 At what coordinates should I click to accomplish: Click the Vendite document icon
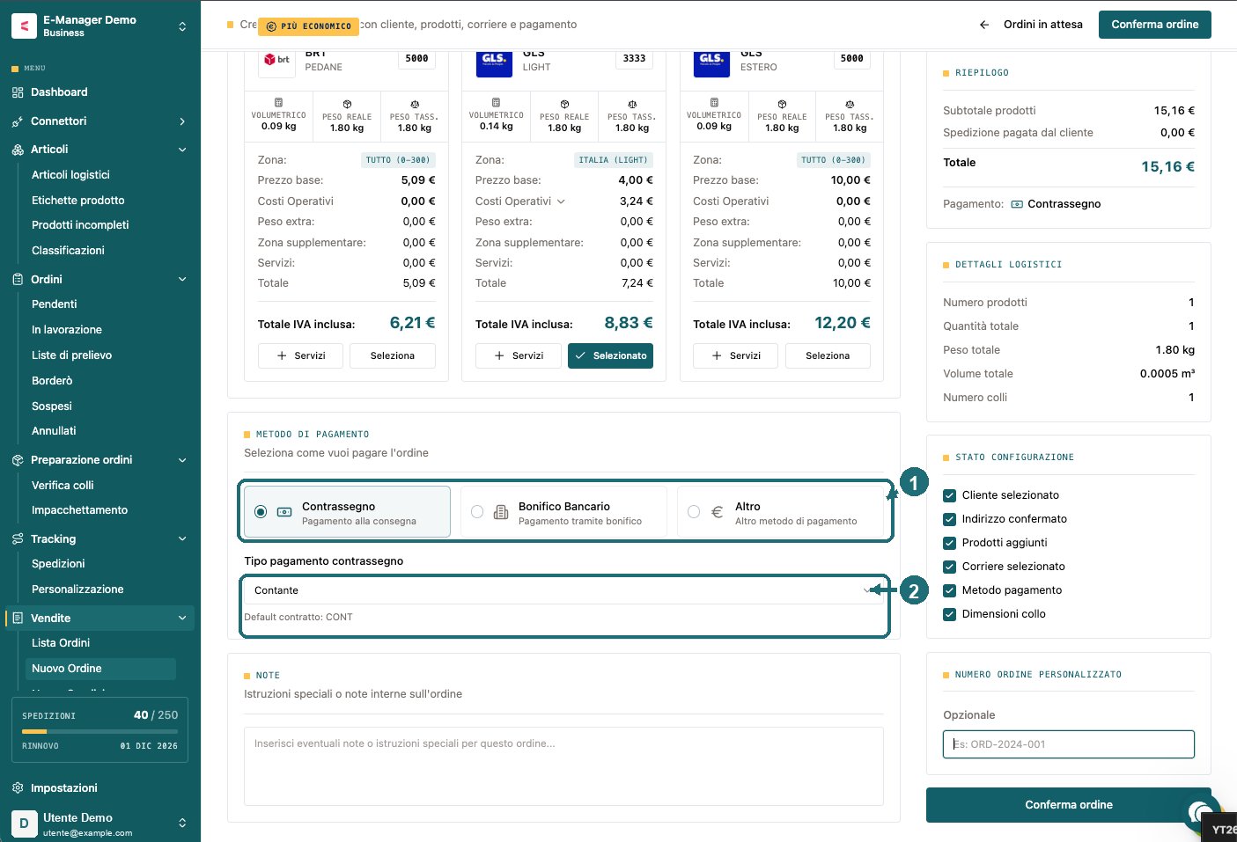point(18,619)
